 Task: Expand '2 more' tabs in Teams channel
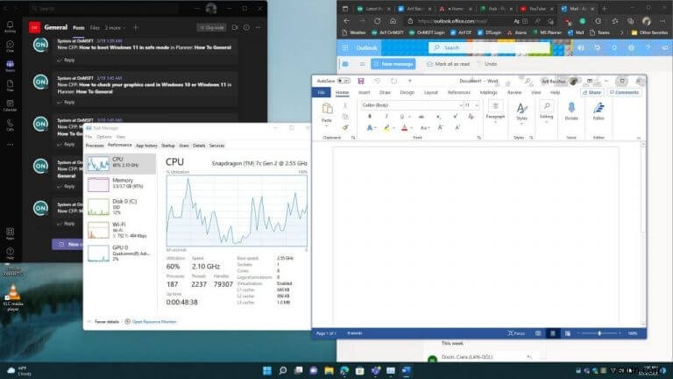115,27
